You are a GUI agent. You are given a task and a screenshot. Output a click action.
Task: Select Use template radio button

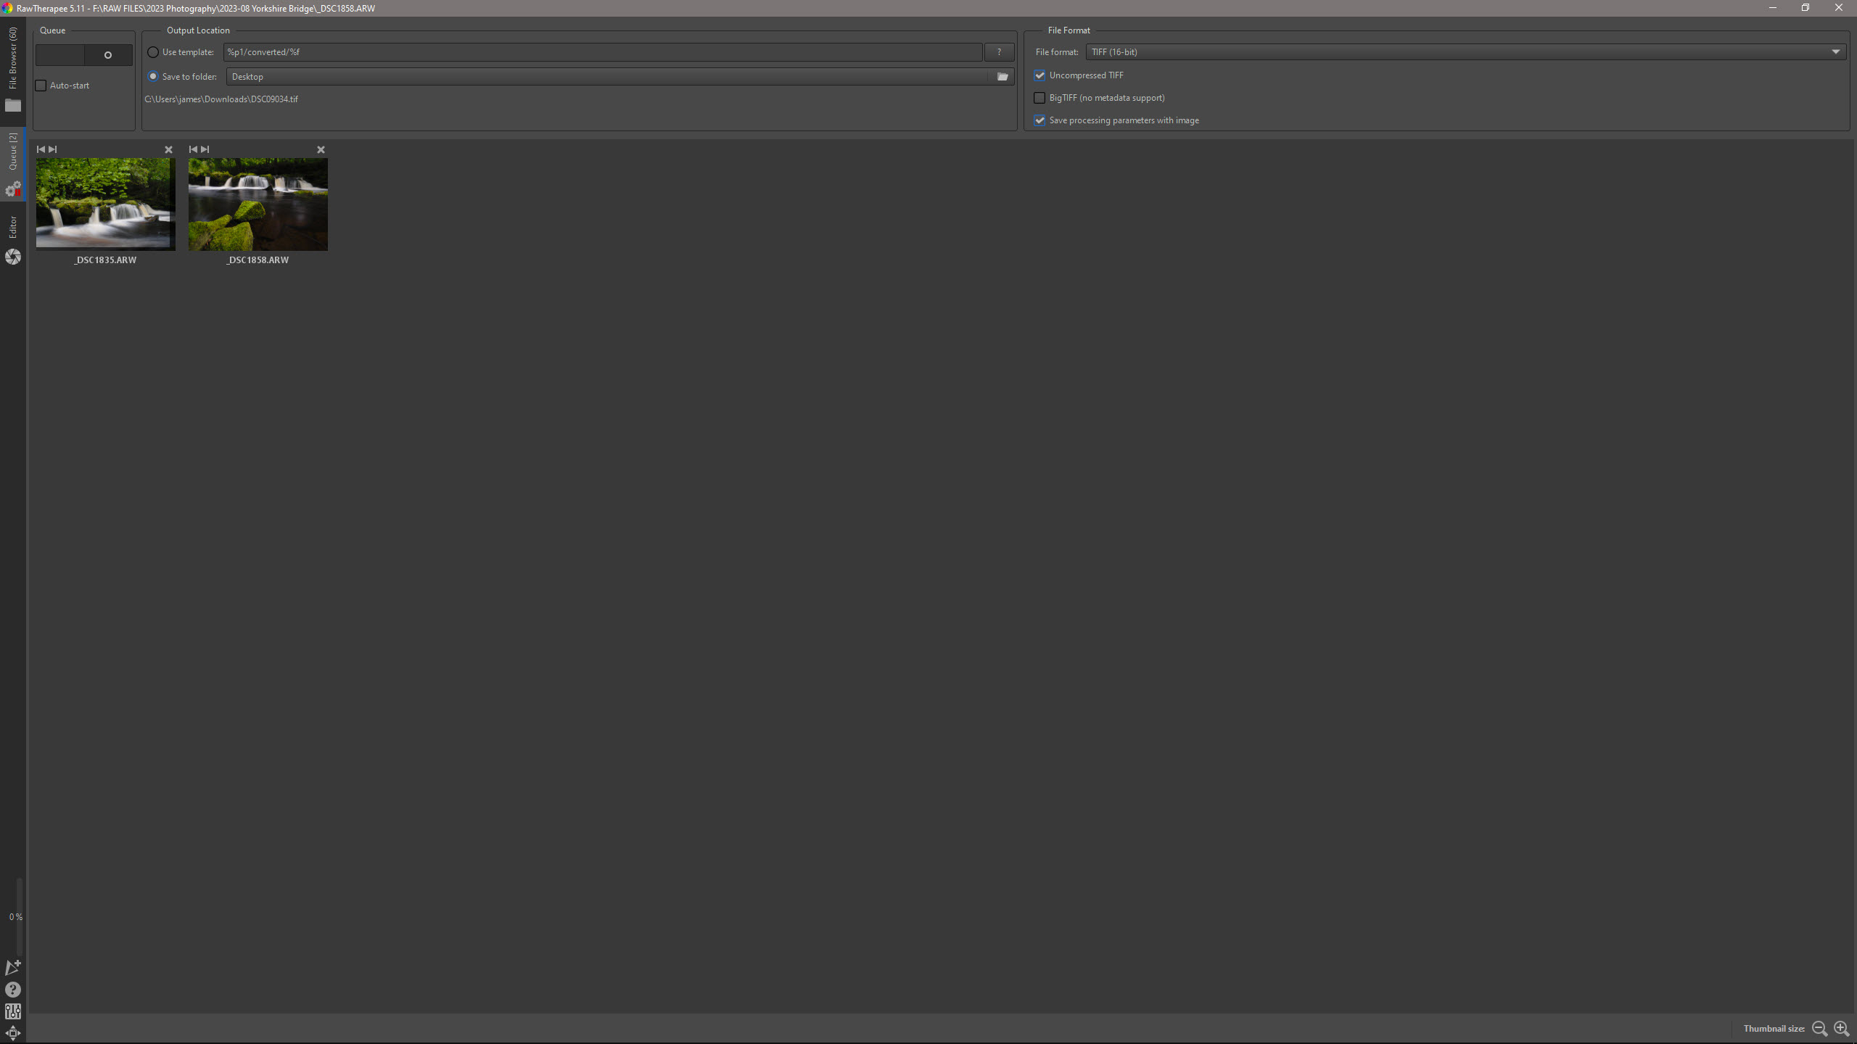(153, 51)
